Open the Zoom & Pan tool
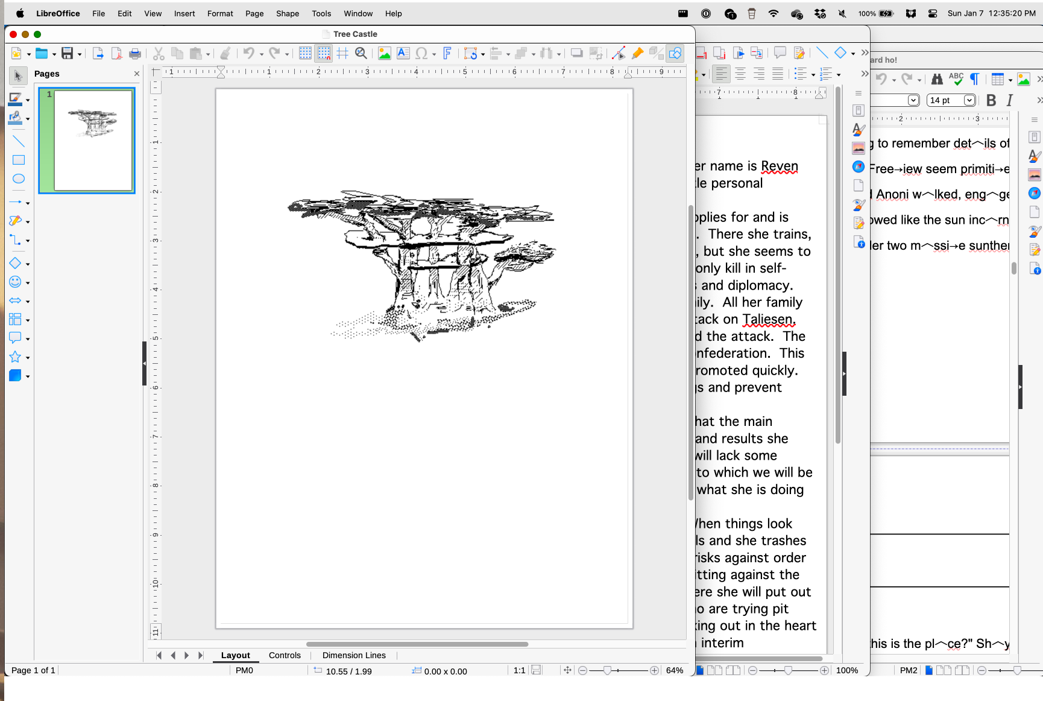Image resolution: width=1043 pixels, height=701 pixels. point(361,54)
